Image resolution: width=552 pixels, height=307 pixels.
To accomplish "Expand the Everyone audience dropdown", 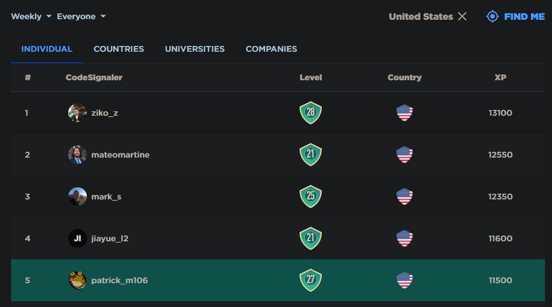I will pyautogui.click(x=81, y=16).
